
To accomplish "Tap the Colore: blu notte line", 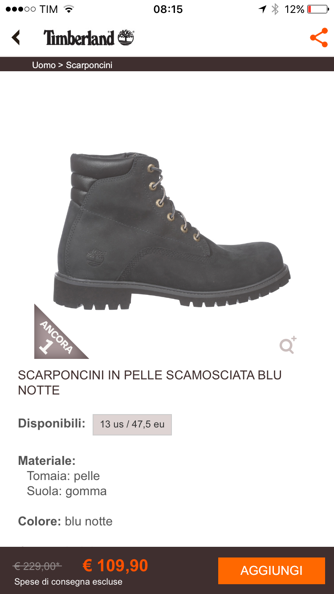I will point(65,521).
